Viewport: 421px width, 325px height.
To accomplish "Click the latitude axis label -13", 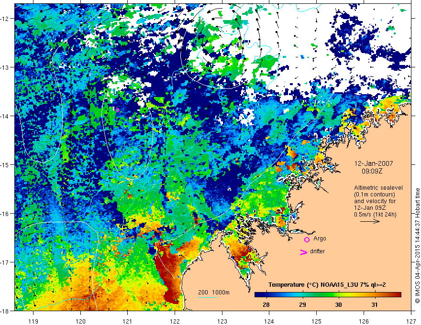I will click(x=5, y=67).
